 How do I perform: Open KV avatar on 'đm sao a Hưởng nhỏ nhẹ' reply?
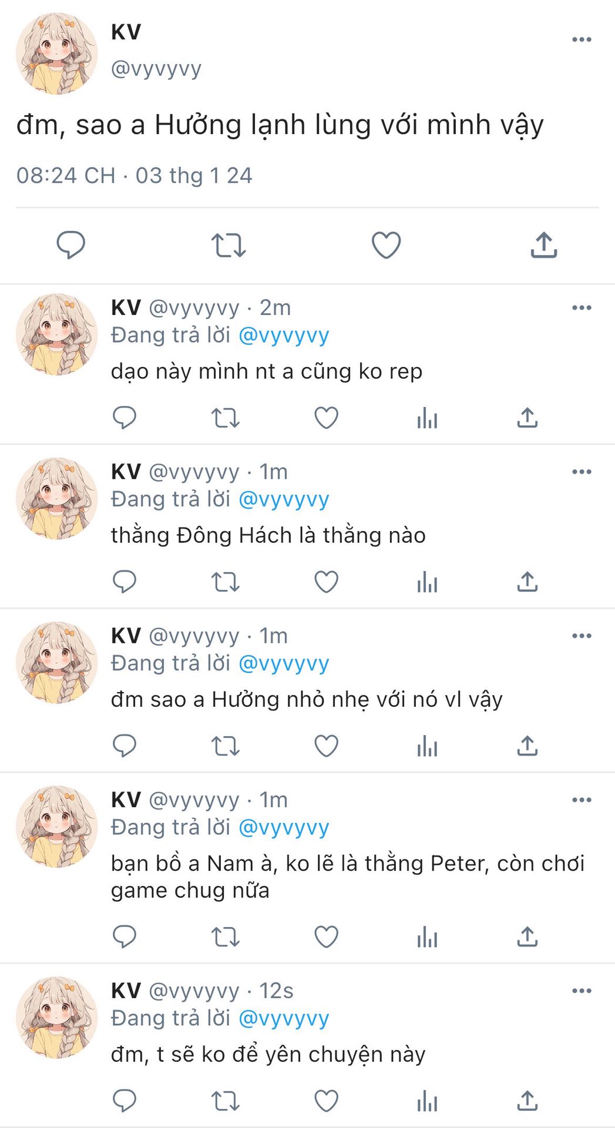click(56, 663)
